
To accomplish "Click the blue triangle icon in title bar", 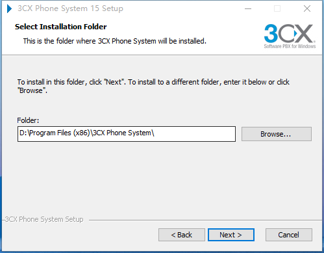I will (x=9, y=8).
